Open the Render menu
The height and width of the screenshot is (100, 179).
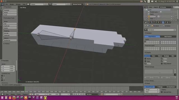[12, 4]
